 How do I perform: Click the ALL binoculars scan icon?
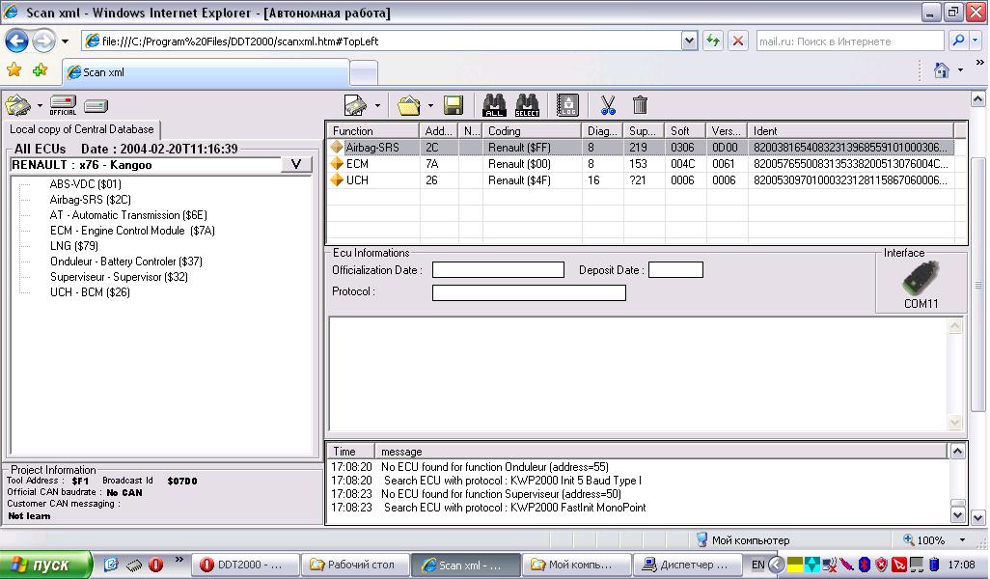point(494,105)
